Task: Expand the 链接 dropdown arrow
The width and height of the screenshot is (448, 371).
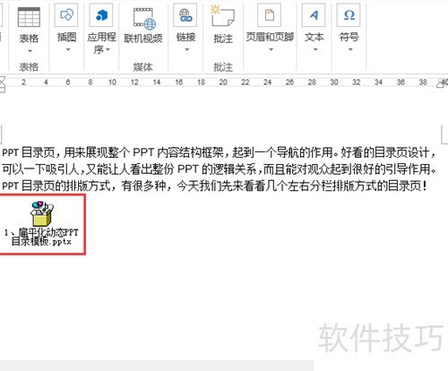Action: click(186, 49)
